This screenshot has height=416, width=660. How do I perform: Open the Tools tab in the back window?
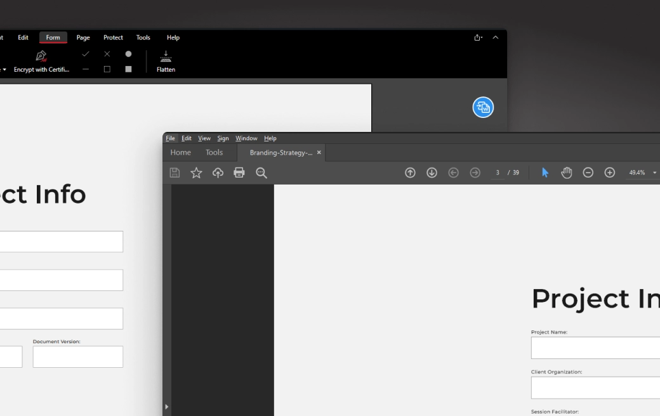coord(143,37)
